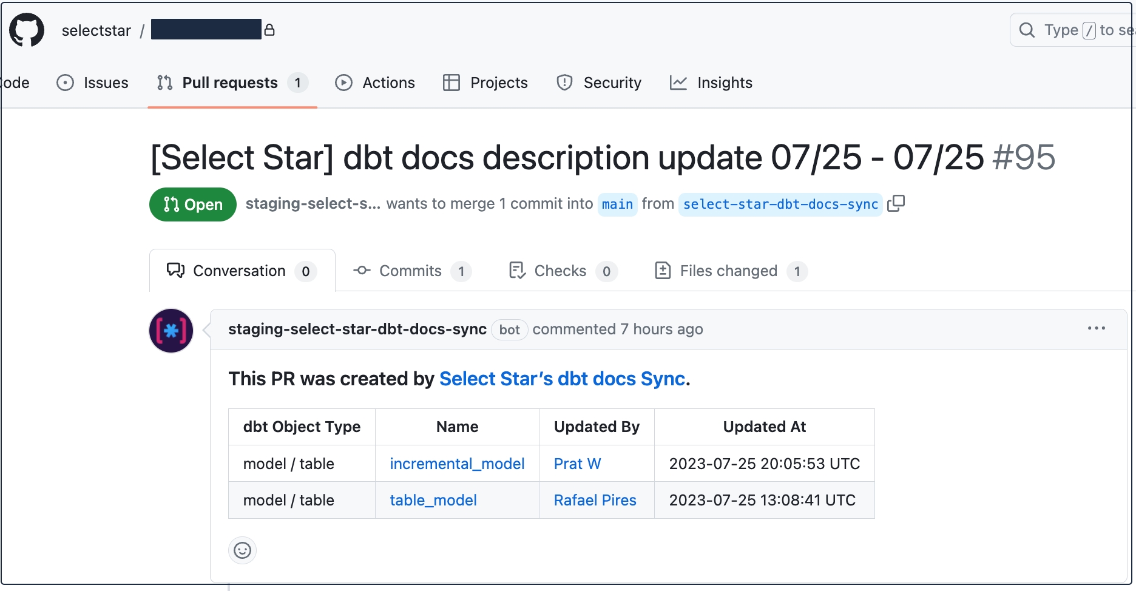
Task: View the Files changed tab
Action: coord(730,271)
